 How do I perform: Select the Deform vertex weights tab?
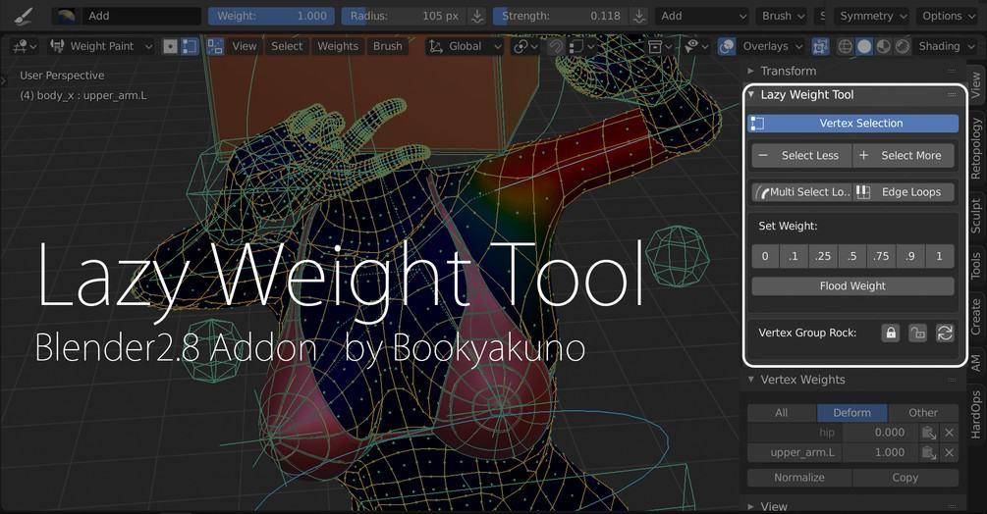[852, 413]
